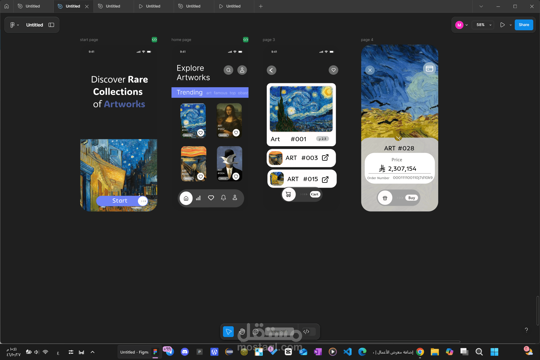
Task: Click the bell notification icon in the nav
Action: tap(223, 198)
